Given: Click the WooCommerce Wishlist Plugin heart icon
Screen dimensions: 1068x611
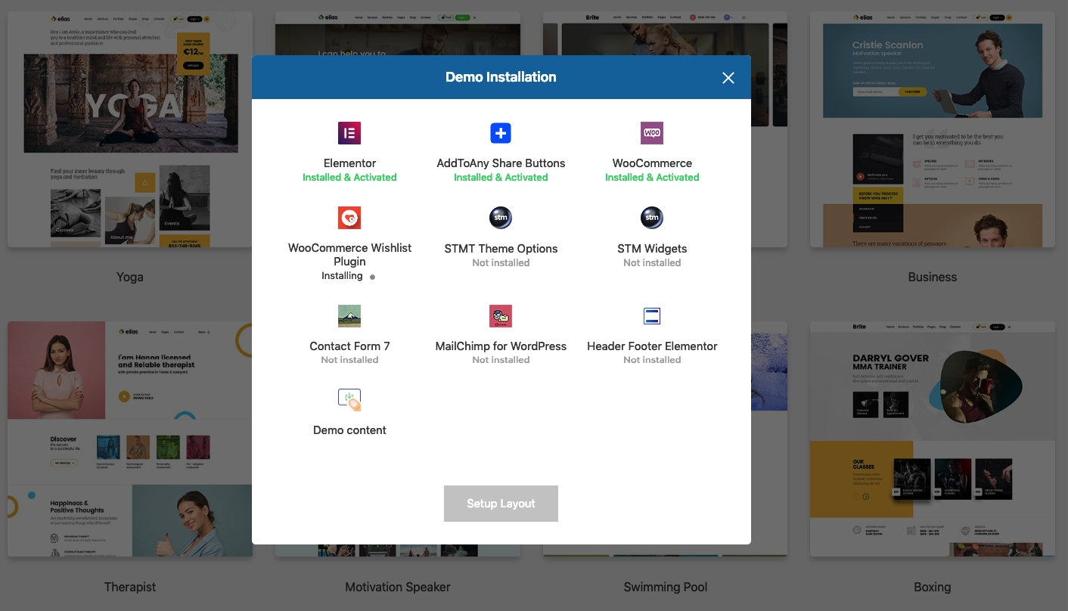Looking at the screenshot, I should coord(349,218).
